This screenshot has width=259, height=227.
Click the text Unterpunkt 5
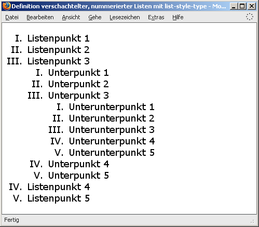coord(78,176)
